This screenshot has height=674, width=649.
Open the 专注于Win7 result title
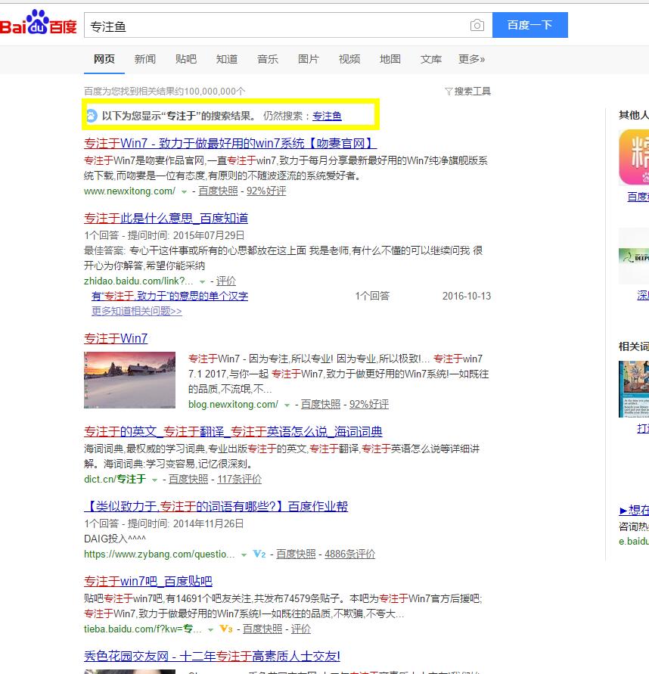point(115,338)
